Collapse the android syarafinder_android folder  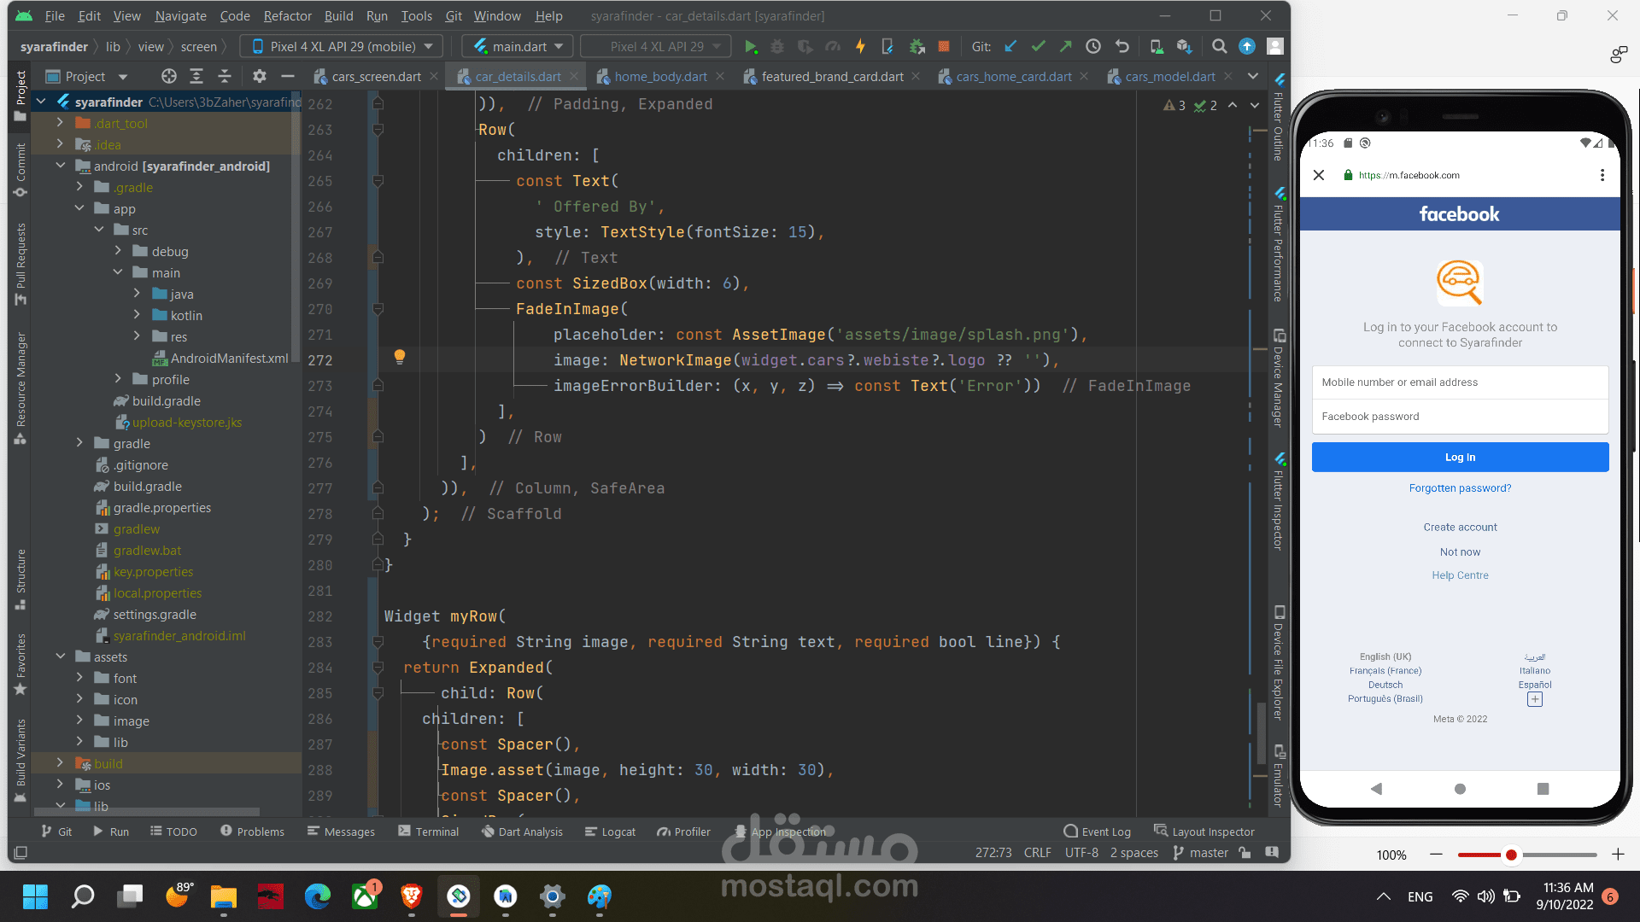[x=60, y=166]
